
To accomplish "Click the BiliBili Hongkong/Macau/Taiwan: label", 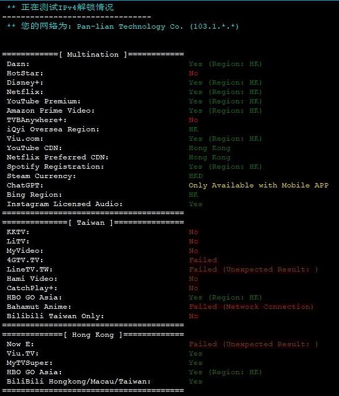I will tap(79, 381).
